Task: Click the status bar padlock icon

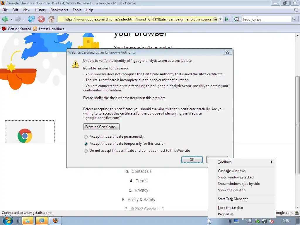Action: tap(297, 213)
